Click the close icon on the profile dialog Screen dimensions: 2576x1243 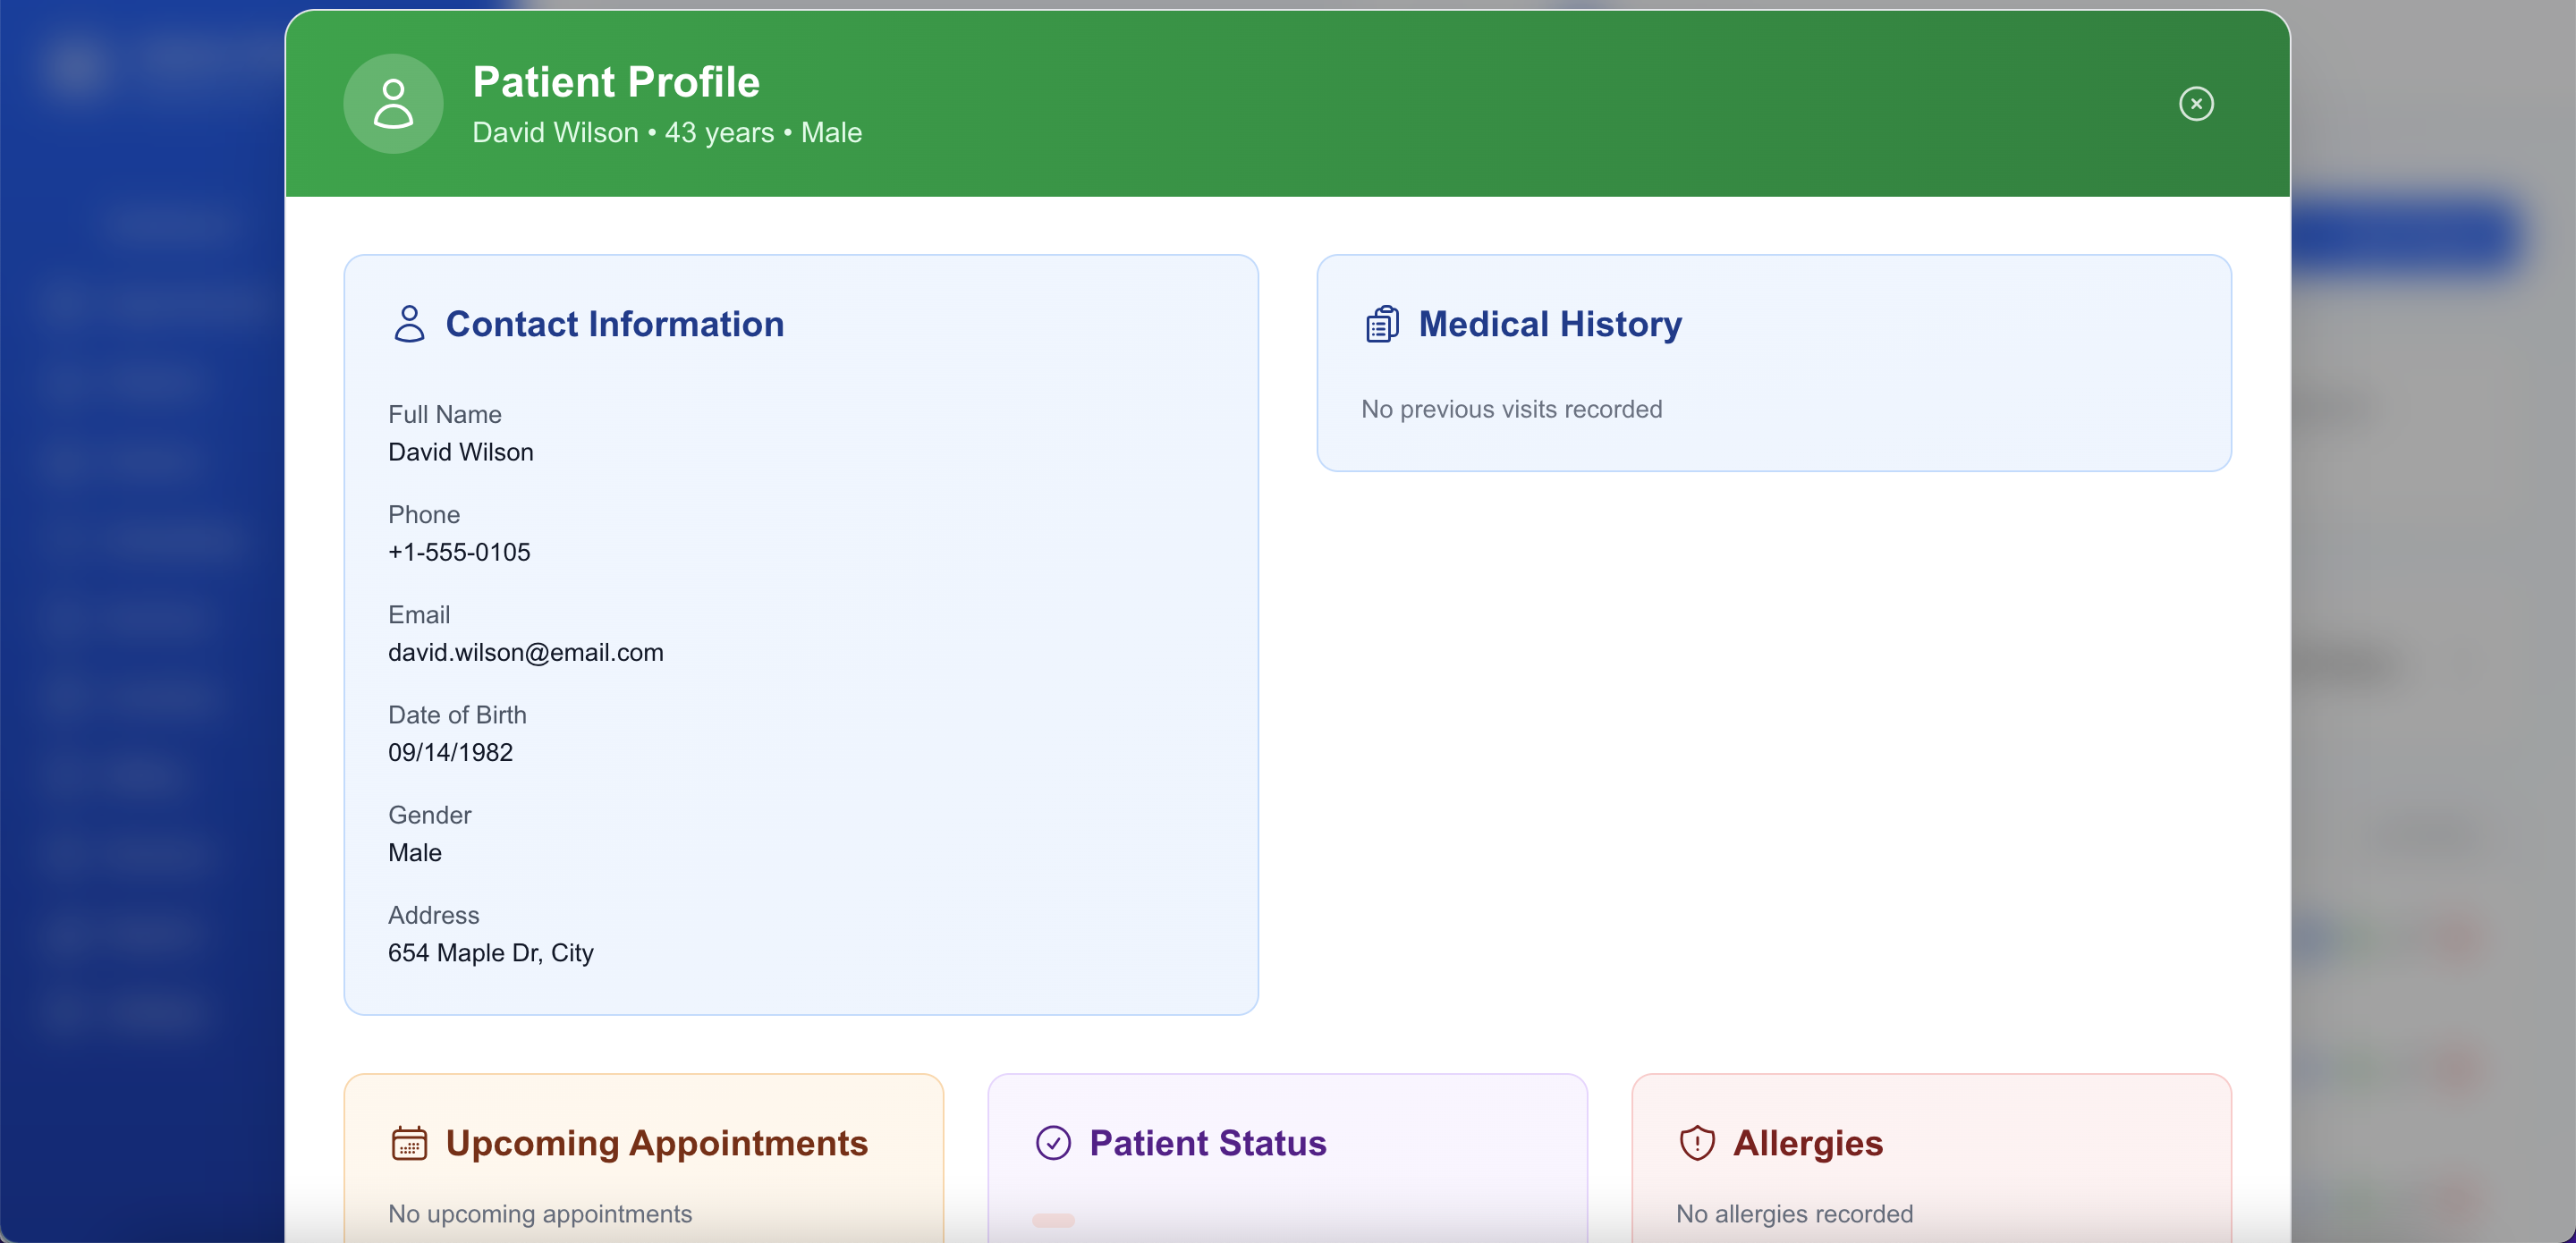2196,103
